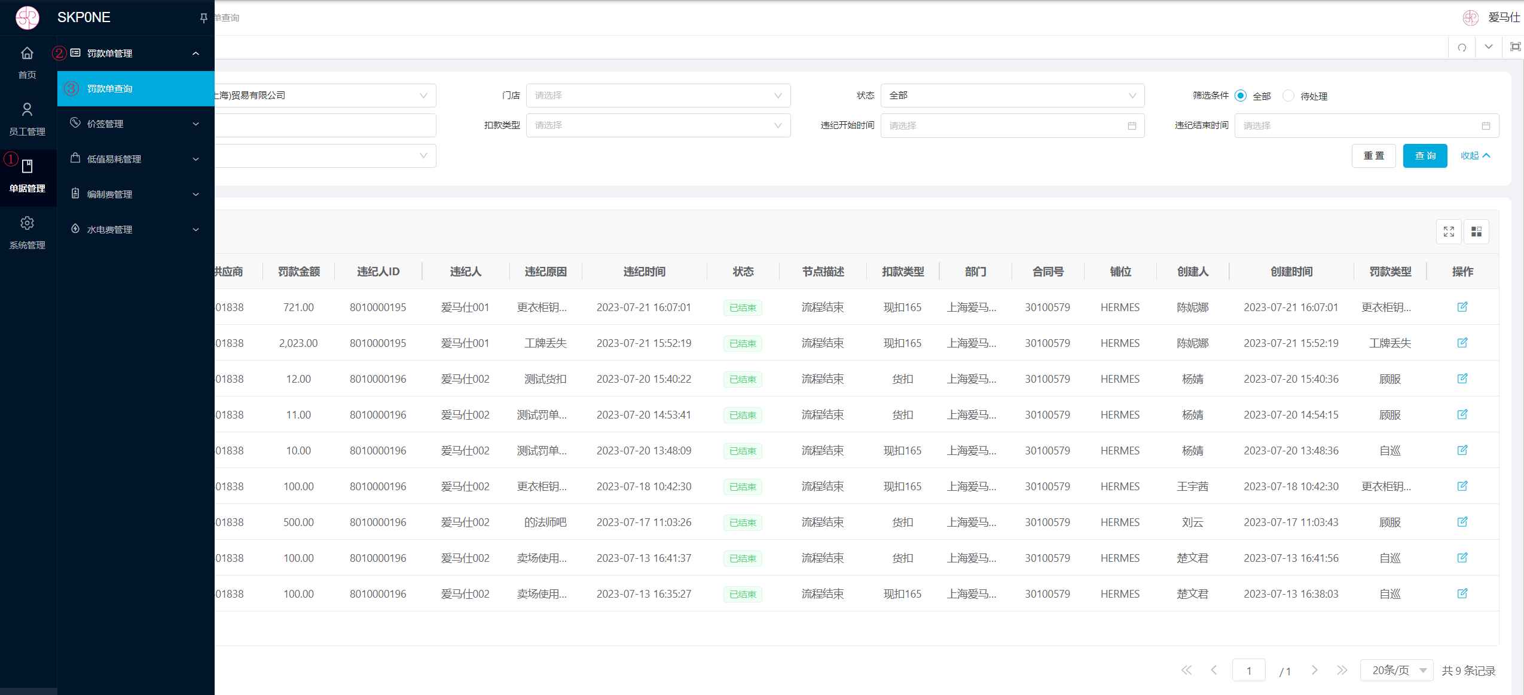The height and width of the screenshot is (695, 1524).
Task: Click 违纪时间 column header
Action: click(x=645, y=272)
